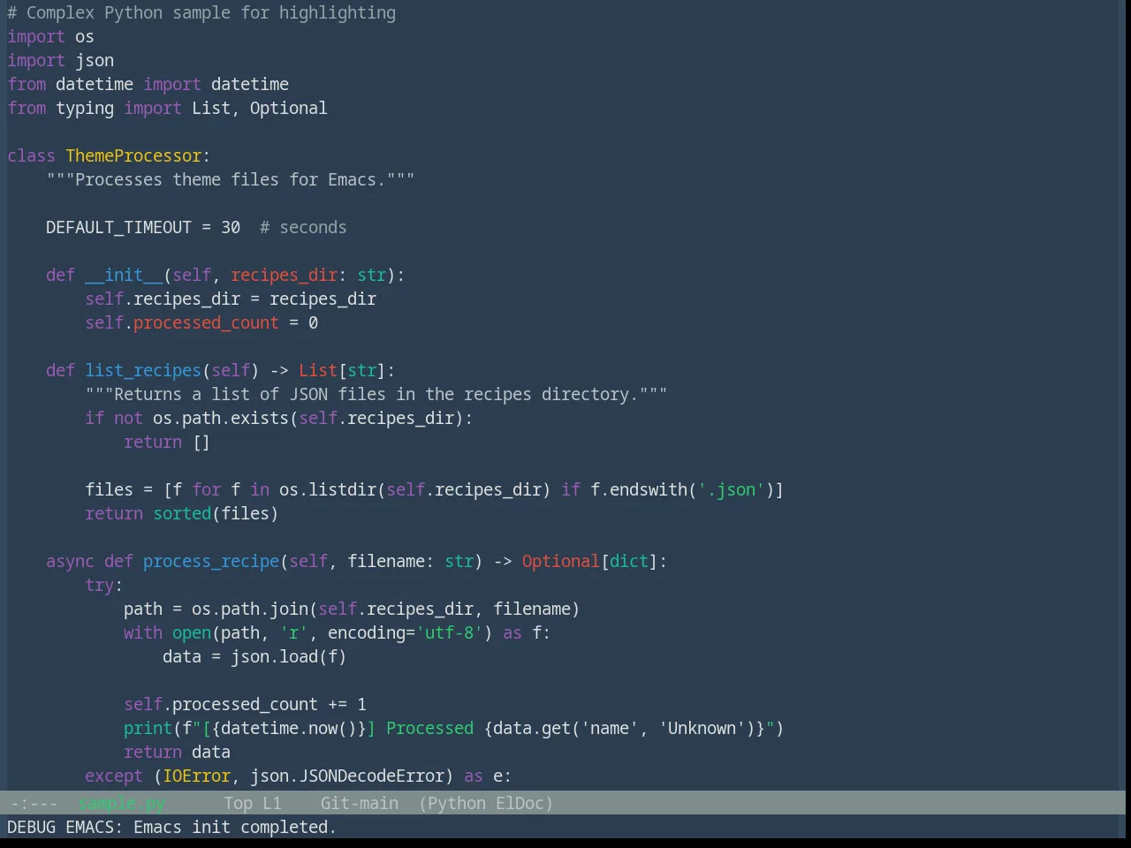Click the -:--- buffer status flags
This screenshot has width=1131, height=848.
point(34,804)
